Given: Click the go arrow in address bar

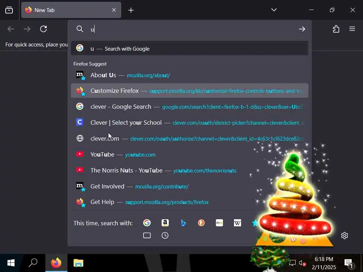Looking at the screenshot, I should (302, 29).
